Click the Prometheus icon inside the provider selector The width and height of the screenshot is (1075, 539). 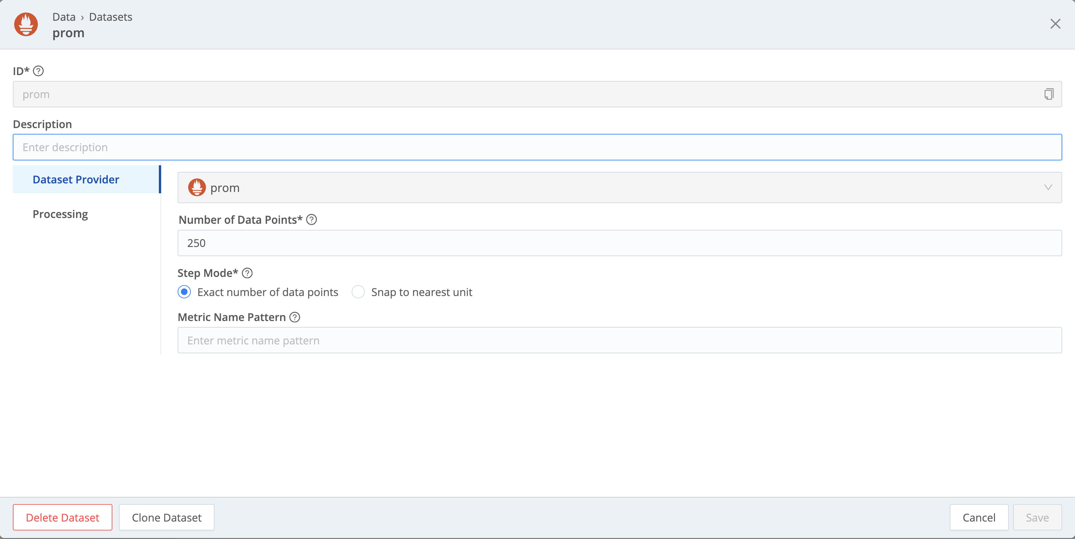tap(197, 188)
